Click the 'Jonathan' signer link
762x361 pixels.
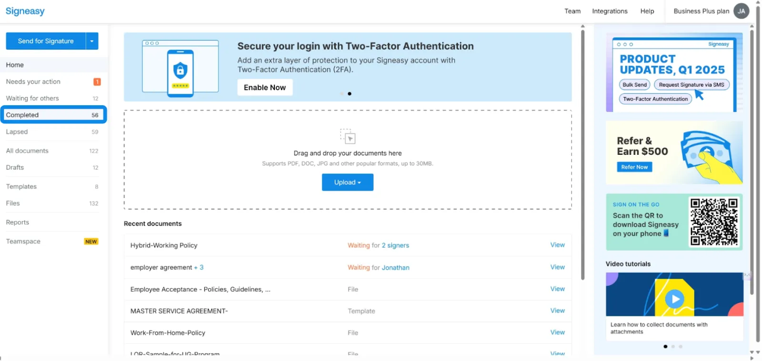(x=395, y=268)
